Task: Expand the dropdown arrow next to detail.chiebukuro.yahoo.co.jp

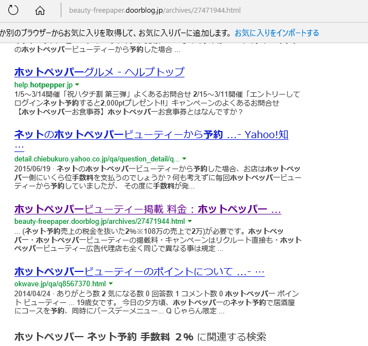Action: (184, 159)
